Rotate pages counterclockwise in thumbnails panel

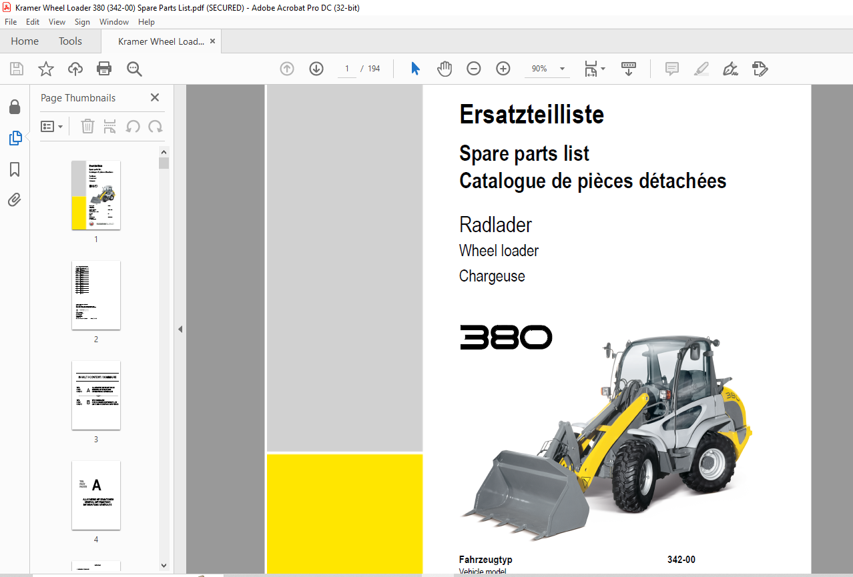pyautogui.click(x=133, y=126)
